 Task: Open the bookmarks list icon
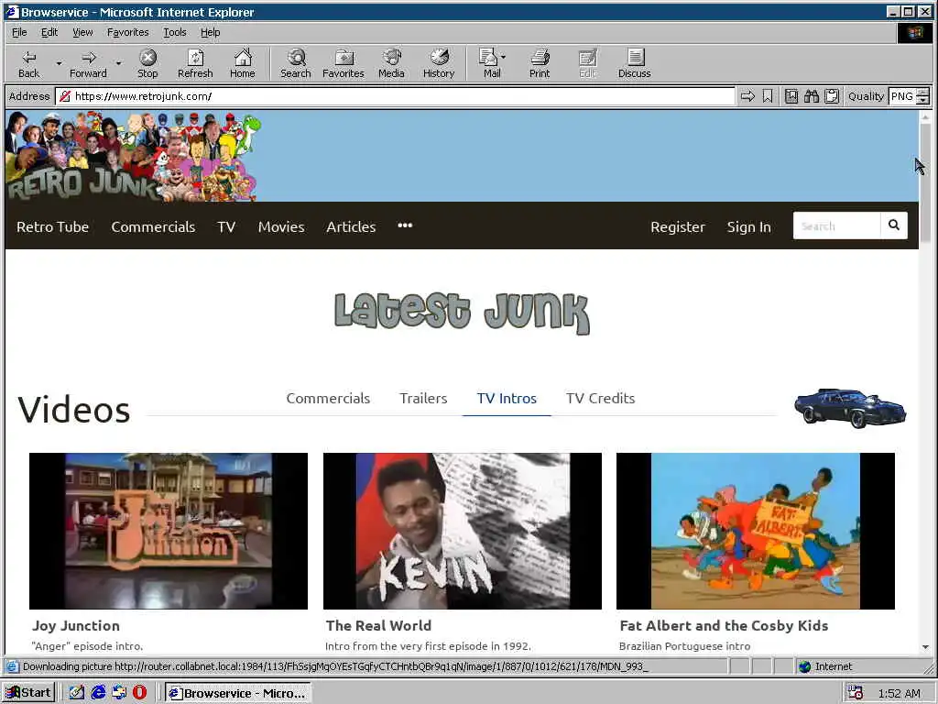pyautogui.click(x=791, y=96)
